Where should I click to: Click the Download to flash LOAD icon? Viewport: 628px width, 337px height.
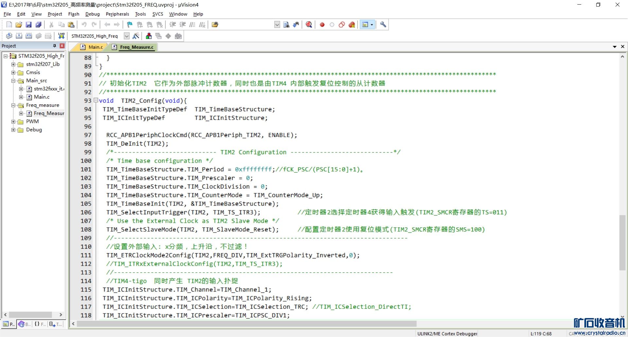click(x=61, y=36)
